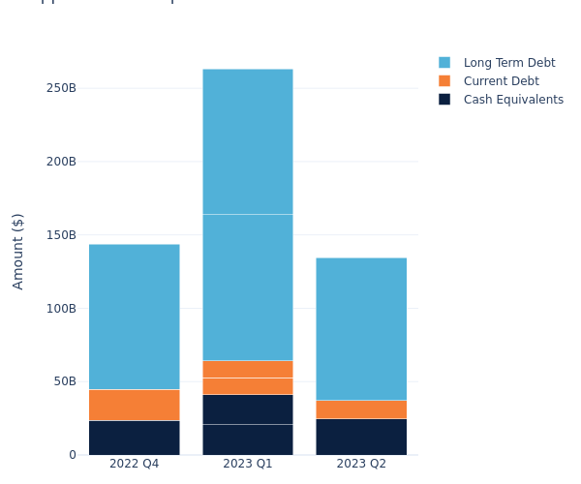Click the topmost blue segment of 2023 Q1 bar
This screenshot has height=484, width=581.
247,141
